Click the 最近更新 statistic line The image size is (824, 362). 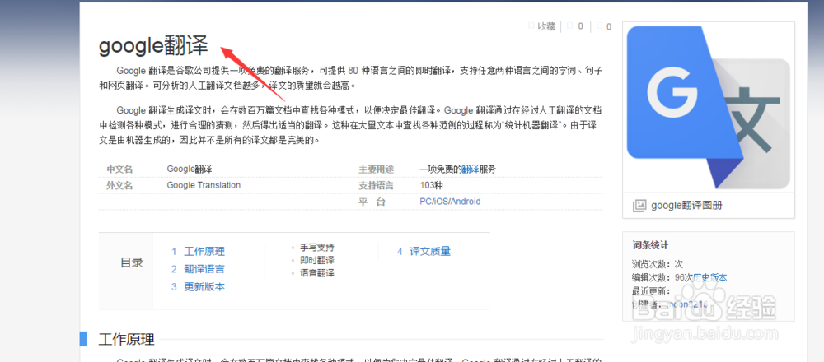[x=652, y=291]
